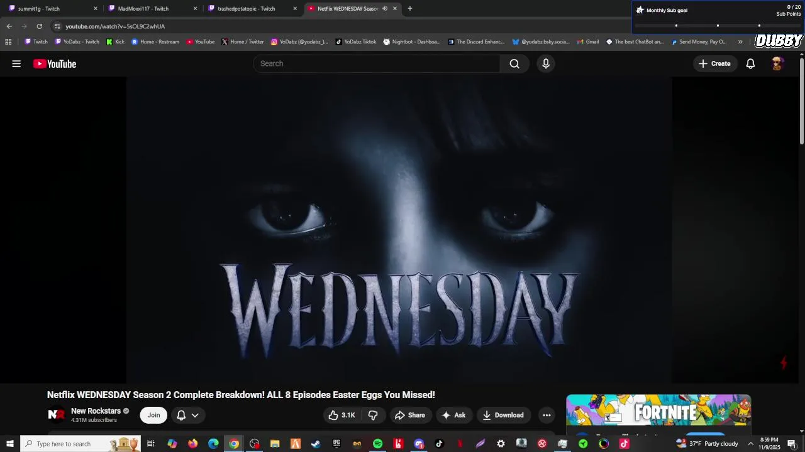The height and width of the screenshot is (452, 805).
Task: Click the Share button
Action: coord(410,415)
